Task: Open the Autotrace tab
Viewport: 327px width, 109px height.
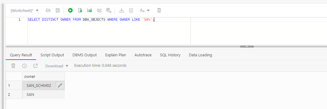Action: pyautogui.click(x=143, y=55)
